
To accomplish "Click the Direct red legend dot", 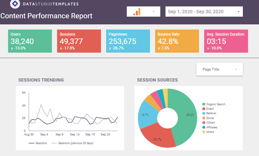I will coord(204,109).
